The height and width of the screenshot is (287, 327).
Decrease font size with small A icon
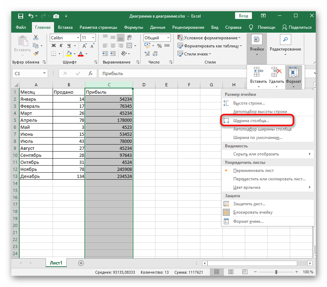(92, 46)
